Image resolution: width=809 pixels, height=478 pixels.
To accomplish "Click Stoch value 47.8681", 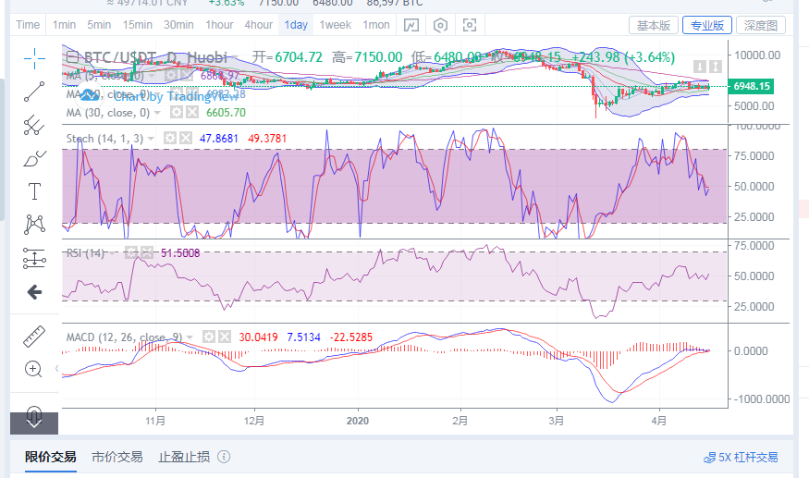I will 219,139.
